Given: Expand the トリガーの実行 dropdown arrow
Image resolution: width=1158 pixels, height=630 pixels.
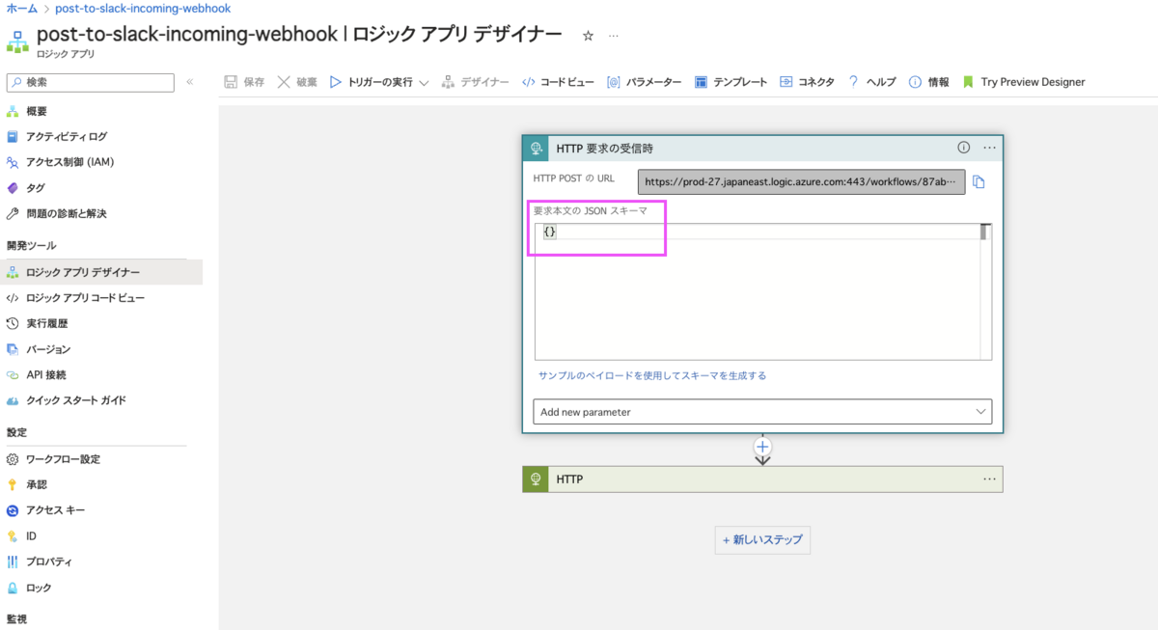Looking at the screenshot, I should (423, 82).
